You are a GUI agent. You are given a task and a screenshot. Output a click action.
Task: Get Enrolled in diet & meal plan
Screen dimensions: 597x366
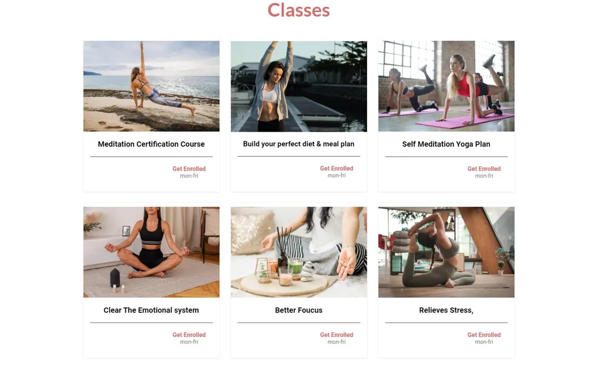(336, 168)
